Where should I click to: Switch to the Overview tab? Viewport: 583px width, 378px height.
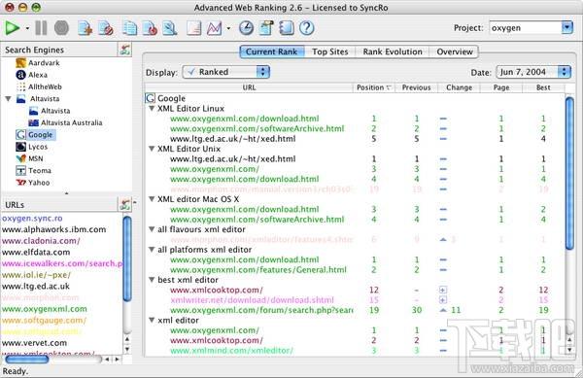[x=455, y=52]
